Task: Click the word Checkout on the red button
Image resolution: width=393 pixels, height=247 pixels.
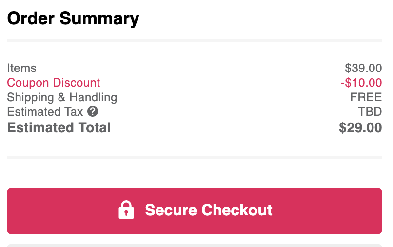Action: coord(237,210)
